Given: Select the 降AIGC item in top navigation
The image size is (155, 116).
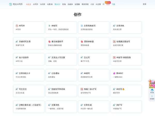Looking at the screenshot, I should coord(57,4).
